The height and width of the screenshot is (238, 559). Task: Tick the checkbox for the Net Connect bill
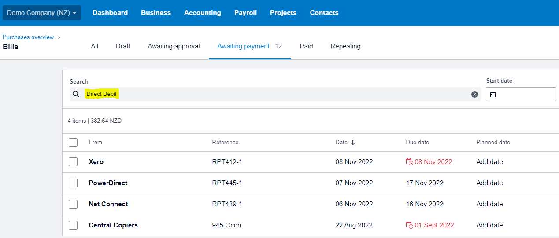tap(73, 204)
